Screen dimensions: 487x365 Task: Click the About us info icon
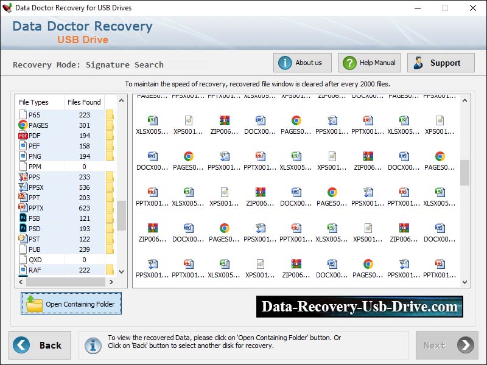pos(286,62)
